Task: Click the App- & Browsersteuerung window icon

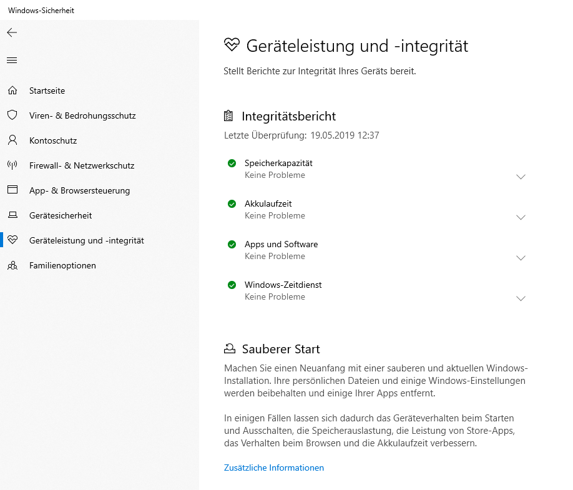Action: coord(12,190)
